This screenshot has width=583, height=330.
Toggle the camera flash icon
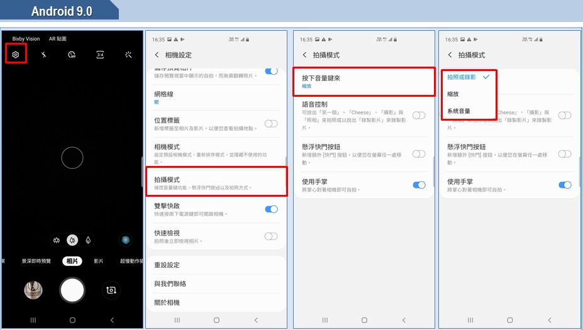43,55
